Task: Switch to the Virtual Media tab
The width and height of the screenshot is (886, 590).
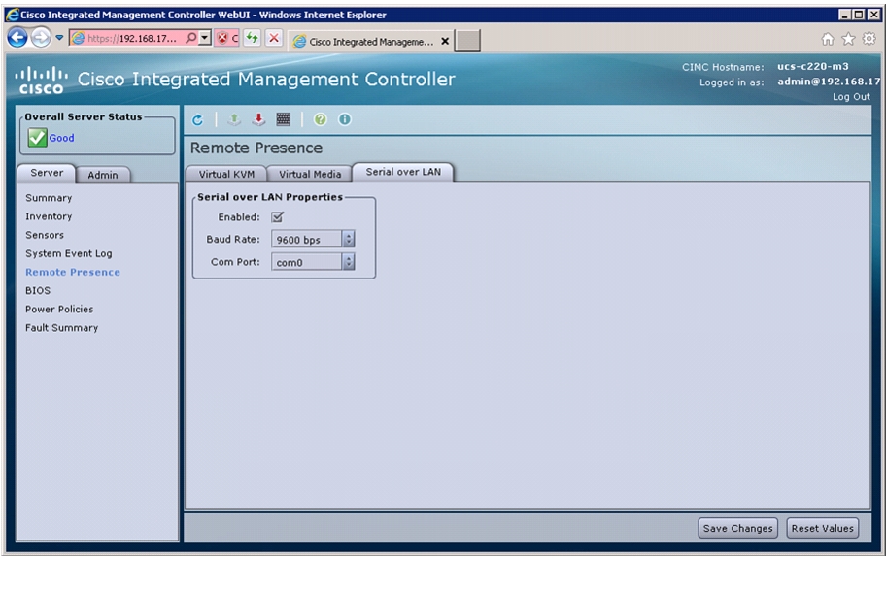Action: coord(310,174)
